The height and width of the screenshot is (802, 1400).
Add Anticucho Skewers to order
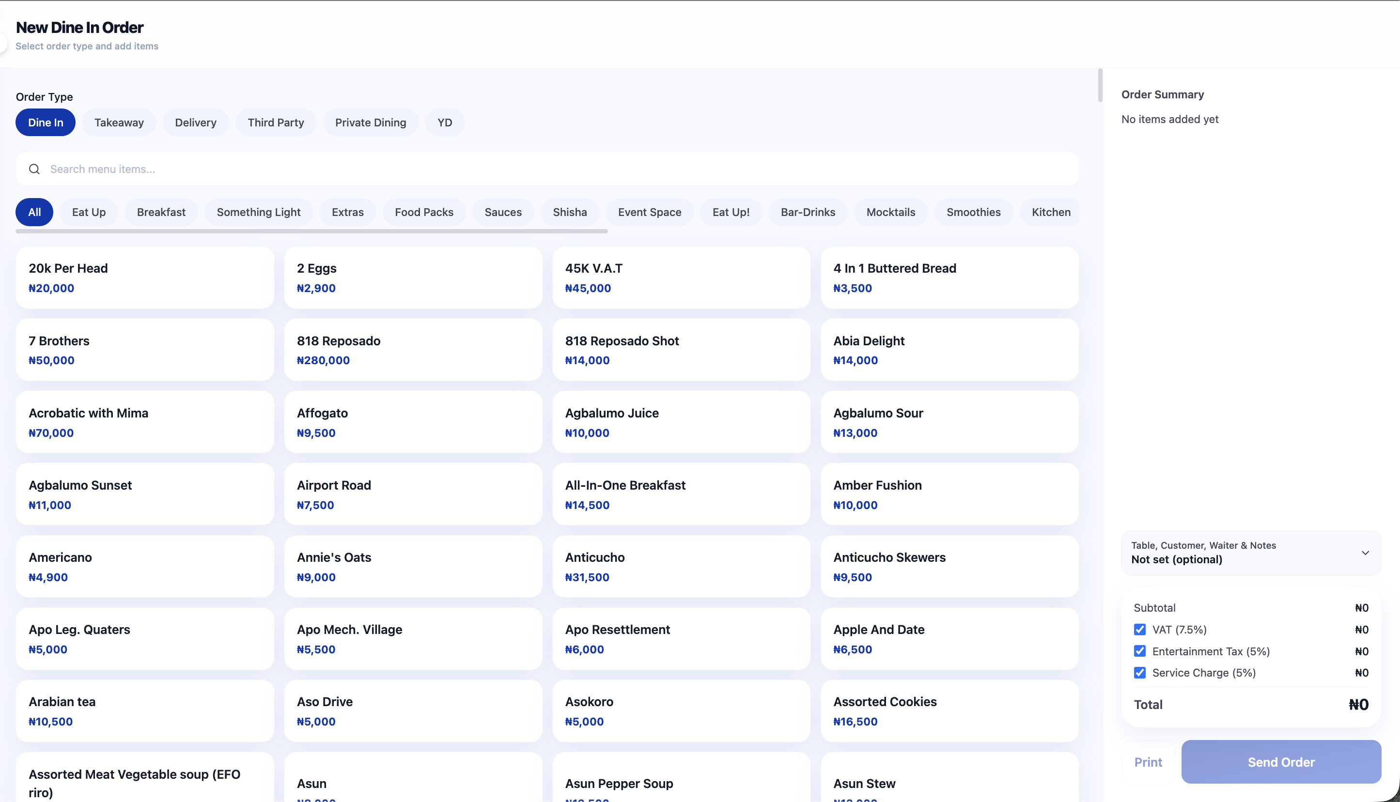coord(950,566)
